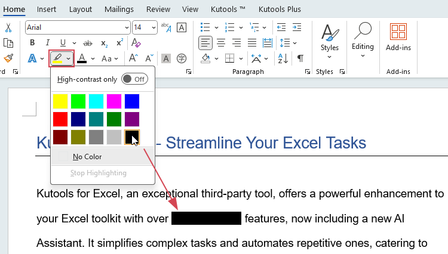Apply Underline formatting
Viewport: 448px width, 254px height.
pos(63,43)
